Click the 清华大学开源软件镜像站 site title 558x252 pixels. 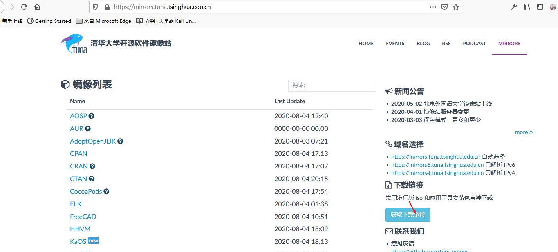coord(131,43)
